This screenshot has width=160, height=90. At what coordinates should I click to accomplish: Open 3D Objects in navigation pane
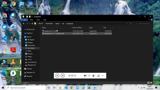tap(31, 40)
